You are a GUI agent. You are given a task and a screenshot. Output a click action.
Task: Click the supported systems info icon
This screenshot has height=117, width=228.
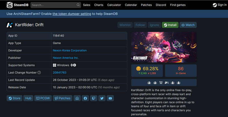pos(75,65)
